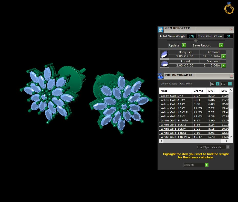Click green arrow next to Update
This screenshot has width=238, height=202.
coord(184,45)
